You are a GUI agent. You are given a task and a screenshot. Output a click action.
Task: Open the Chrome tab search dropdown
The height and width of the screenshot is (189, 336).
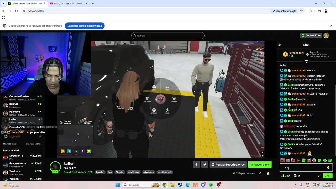[3, 4]
